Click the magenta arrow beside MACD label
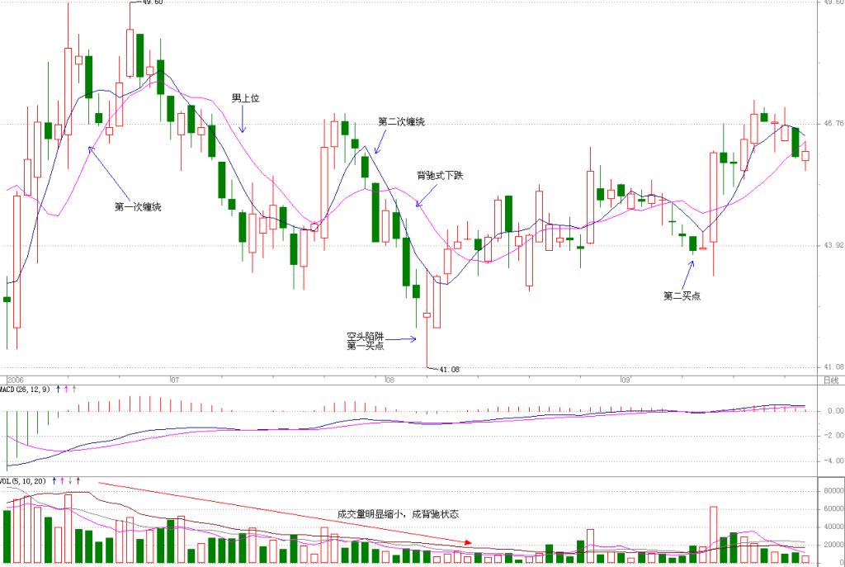 coord(66,389)
